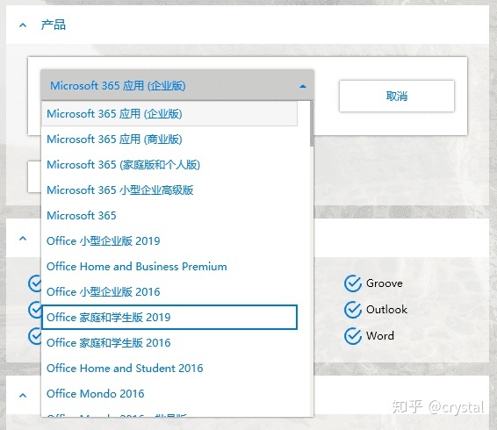Select Microsoft 365 应用 (商业版) option
This screenshot has width=497, height=430.
click(x=169, y=140)
